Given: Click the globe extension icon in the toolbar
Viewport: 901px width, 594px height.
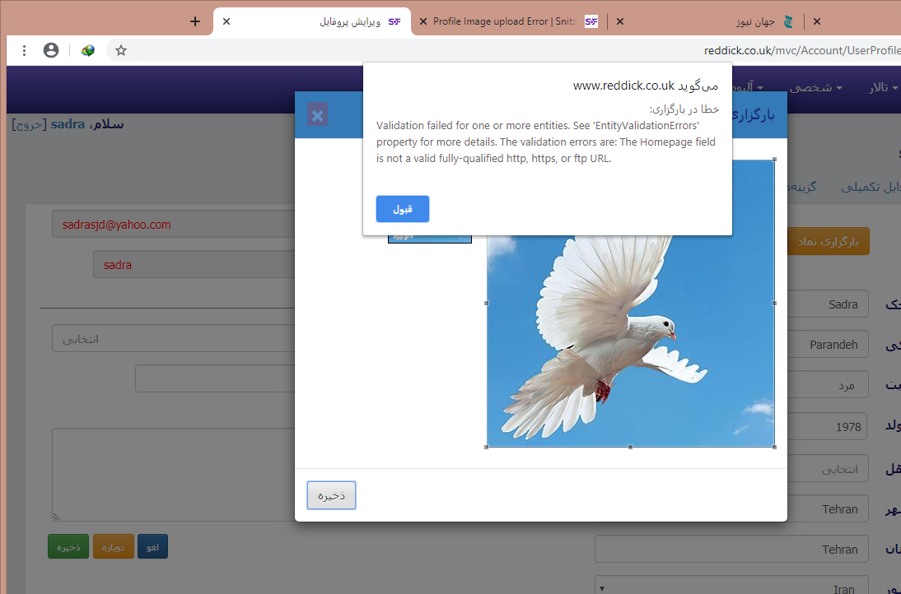Looking at the screenshot, I should click(x=88, y=50).
